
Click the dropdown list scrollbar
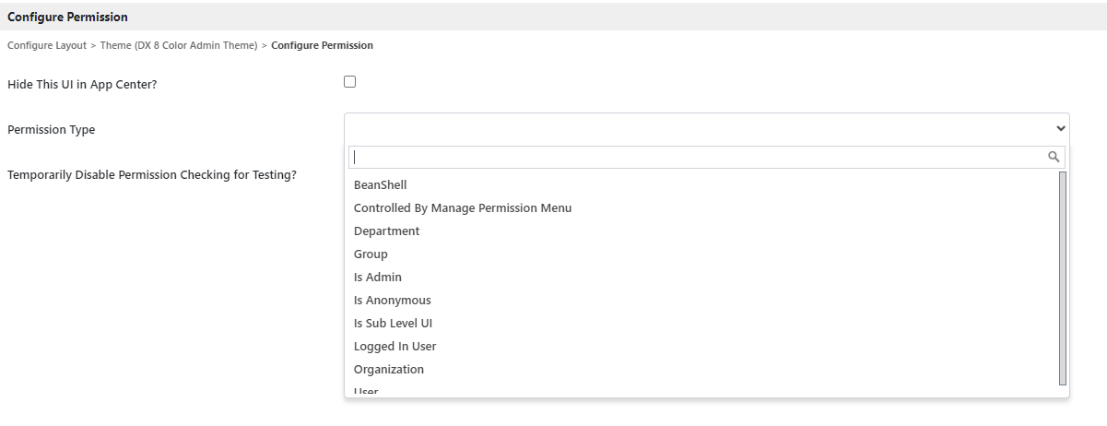pyautogui.click(x=1062, y=277)
